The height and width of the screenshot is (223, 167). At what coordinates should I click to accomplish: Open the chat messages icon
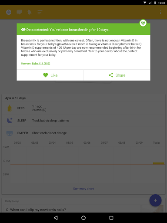point(19,12)
